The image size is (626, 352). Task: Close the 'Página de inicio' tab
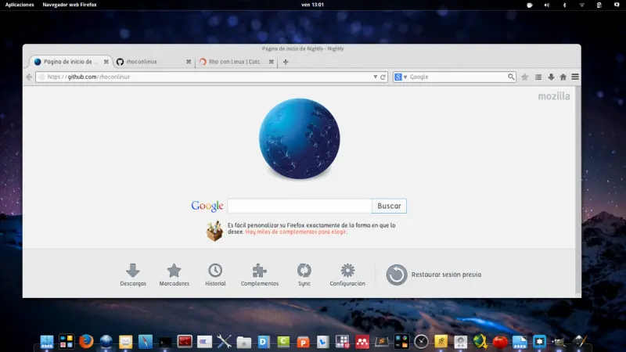click(x=106, y=62)
